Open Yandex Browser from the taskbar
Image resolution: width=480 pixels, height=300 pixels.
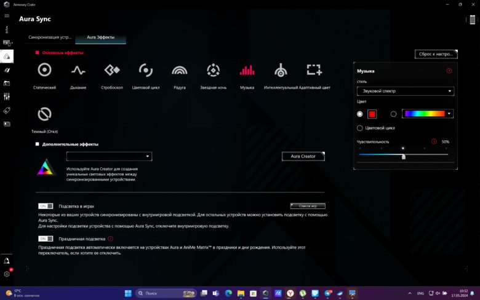[x=290, y=293]
